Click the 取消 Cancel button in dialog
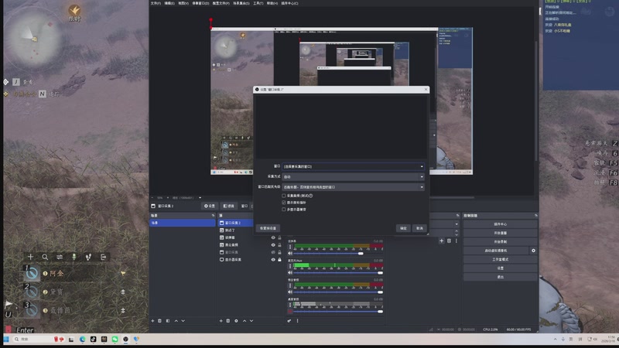 419,228
